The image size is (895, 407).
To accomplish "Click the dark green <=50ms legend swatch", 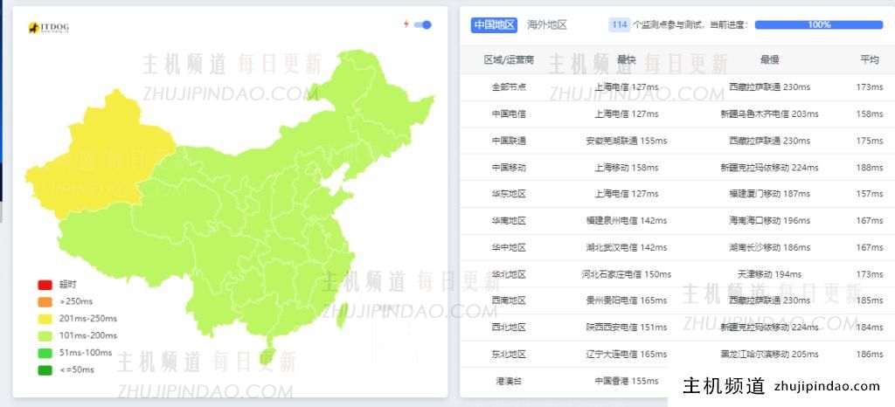I will pos(45,369).
